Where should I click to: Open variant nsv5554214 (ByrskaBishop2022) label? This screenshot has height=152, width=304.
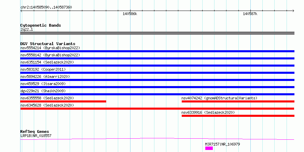[x=50, y=48]
